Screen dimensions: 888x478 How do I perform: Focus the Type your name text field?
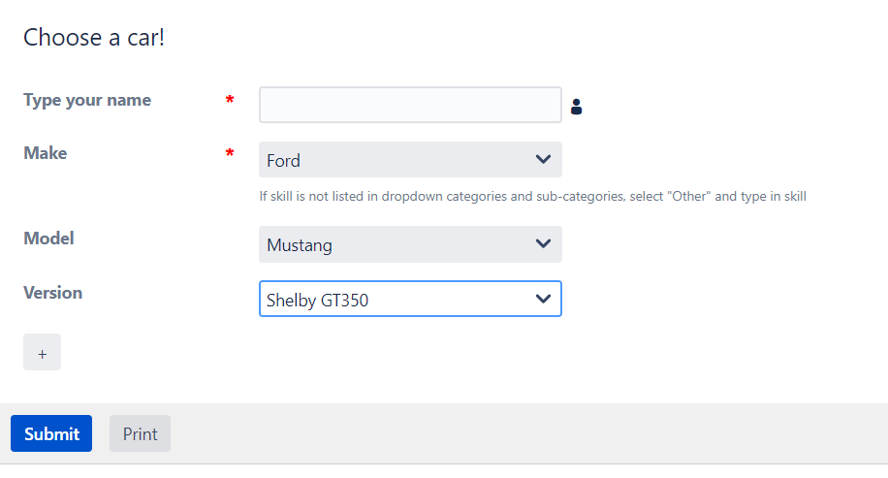pos(411,105)
